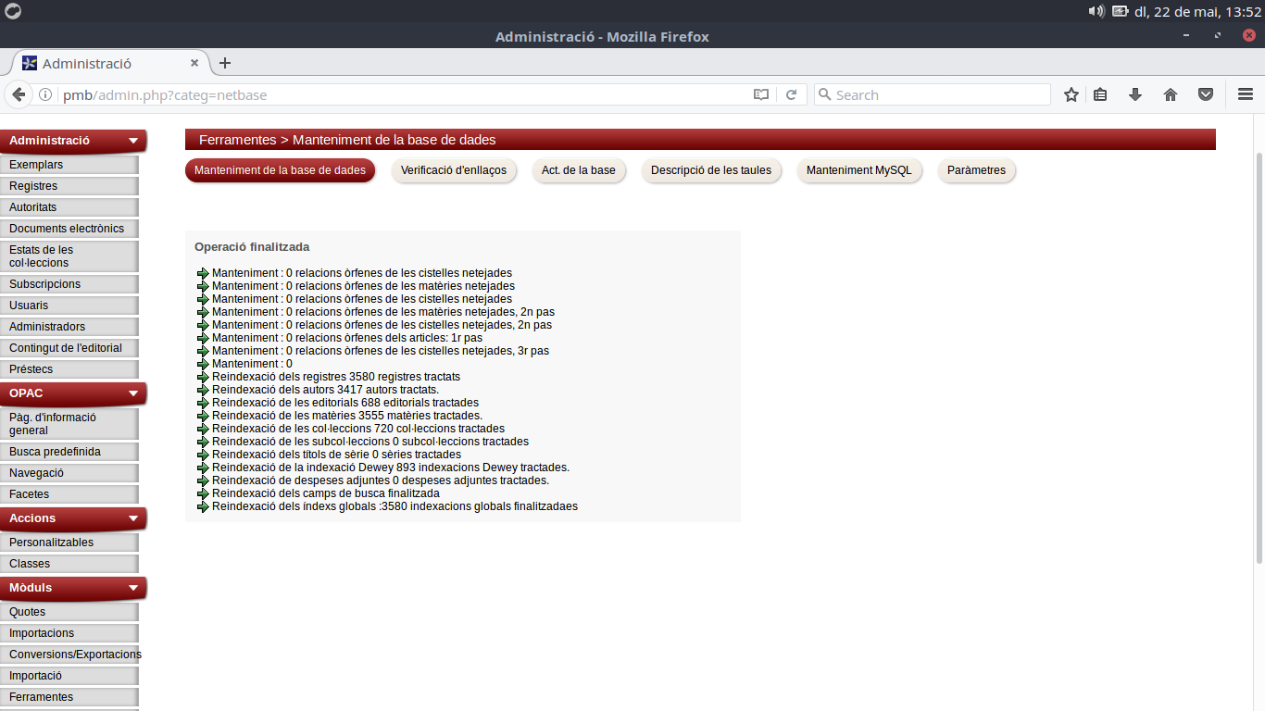Open the Firefox hamburger menu
Image resolution: width=1265 pixels, height=711 pixels.
click(x=1246, y=94)
